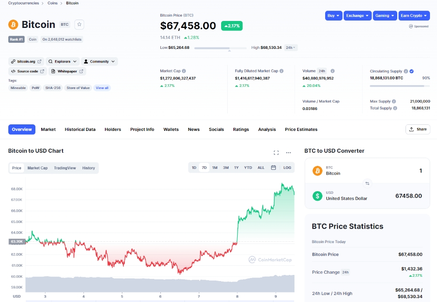This screenshot has width=437, height=302.
Task: Click the external link icon next to Whitepaper
Action: pyautogui.click(x=81, y=71)
